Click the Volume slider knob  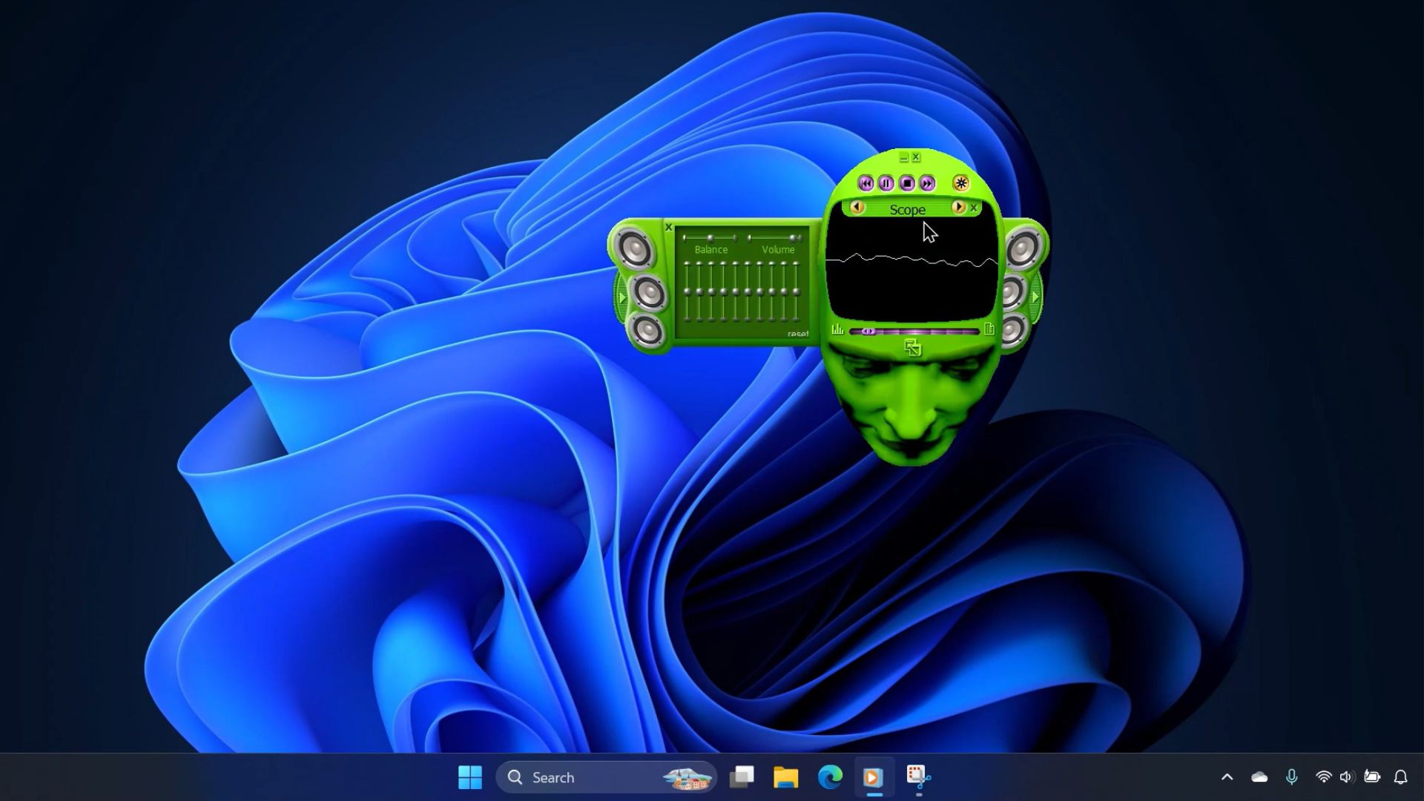792,237
